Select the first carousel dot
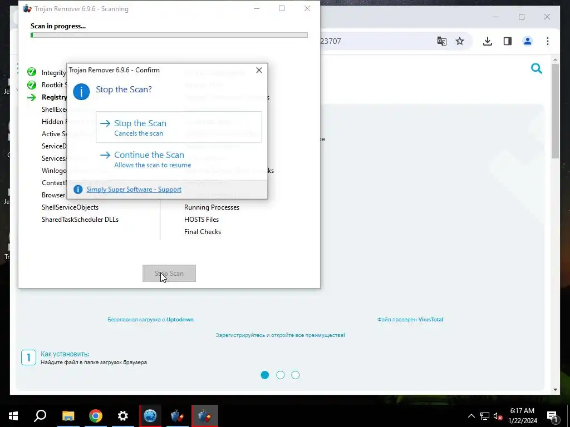This screenshot has width=570, height=427. click(264, 375)
